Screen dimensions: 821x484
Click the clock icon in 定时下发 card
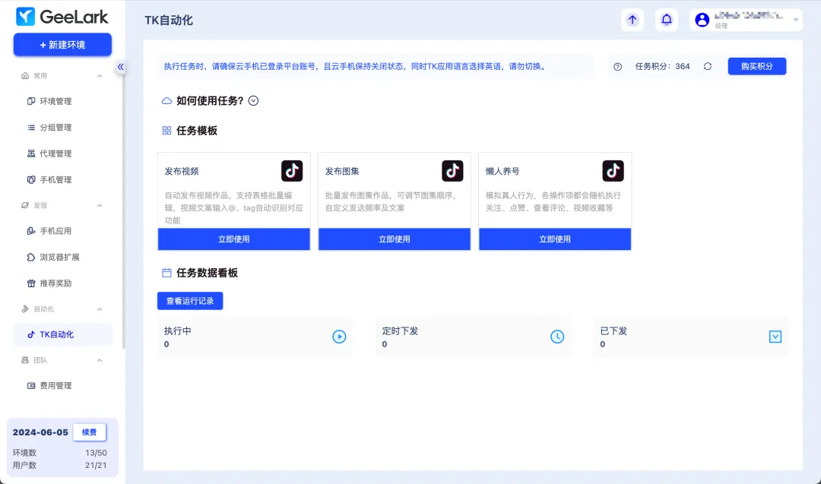[557, 337]
